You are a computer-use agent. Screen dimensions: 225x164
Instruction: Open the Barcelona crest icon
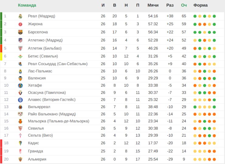20,32
